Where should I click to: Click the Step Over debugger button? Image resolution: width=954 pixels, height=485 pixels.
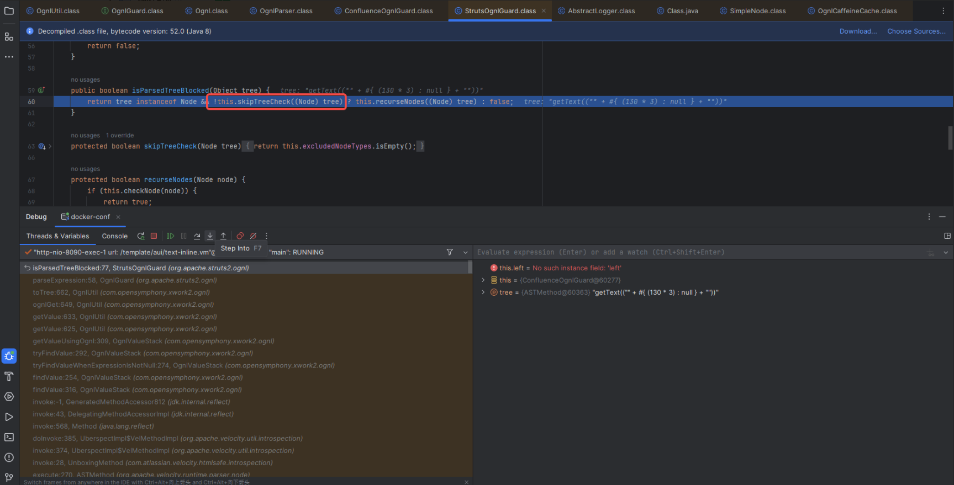[x=197, y=236]
